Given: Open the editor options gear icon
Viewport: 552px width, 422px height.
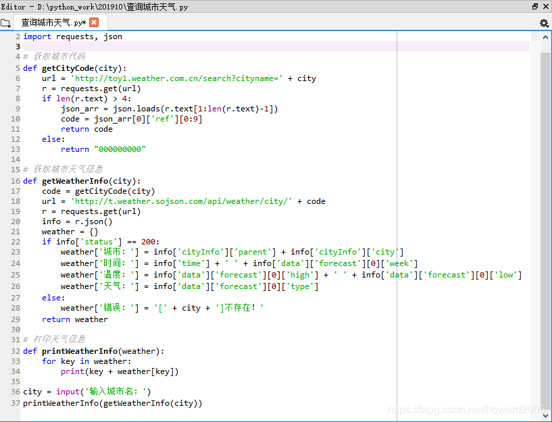Looking at the screenshot, I should [x=544, y=23].
